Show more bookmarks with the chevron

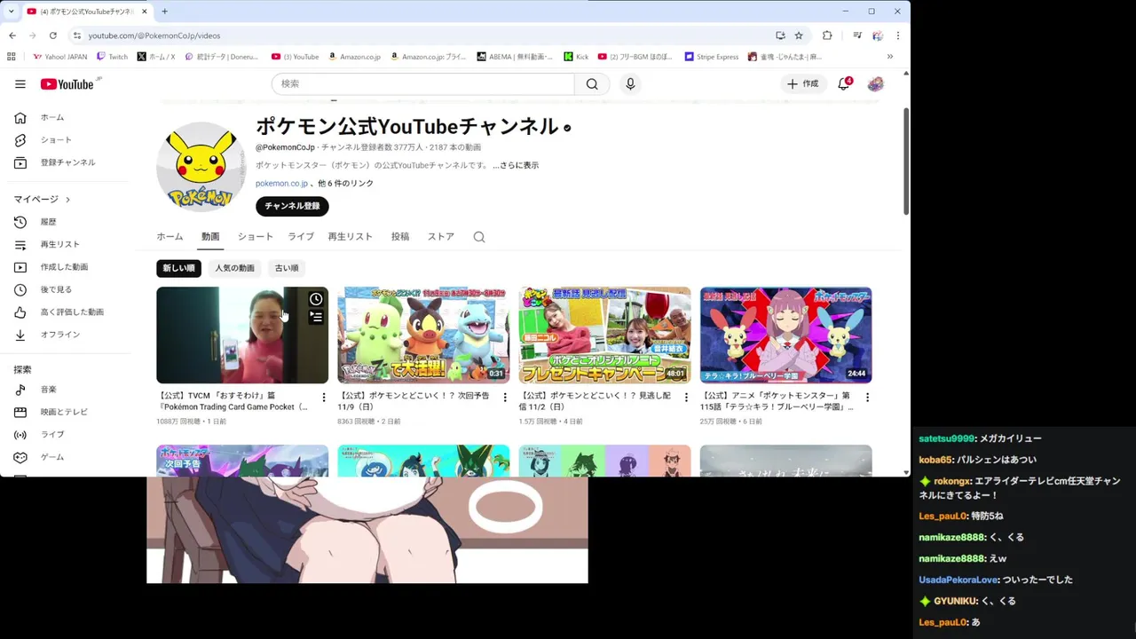890,57
